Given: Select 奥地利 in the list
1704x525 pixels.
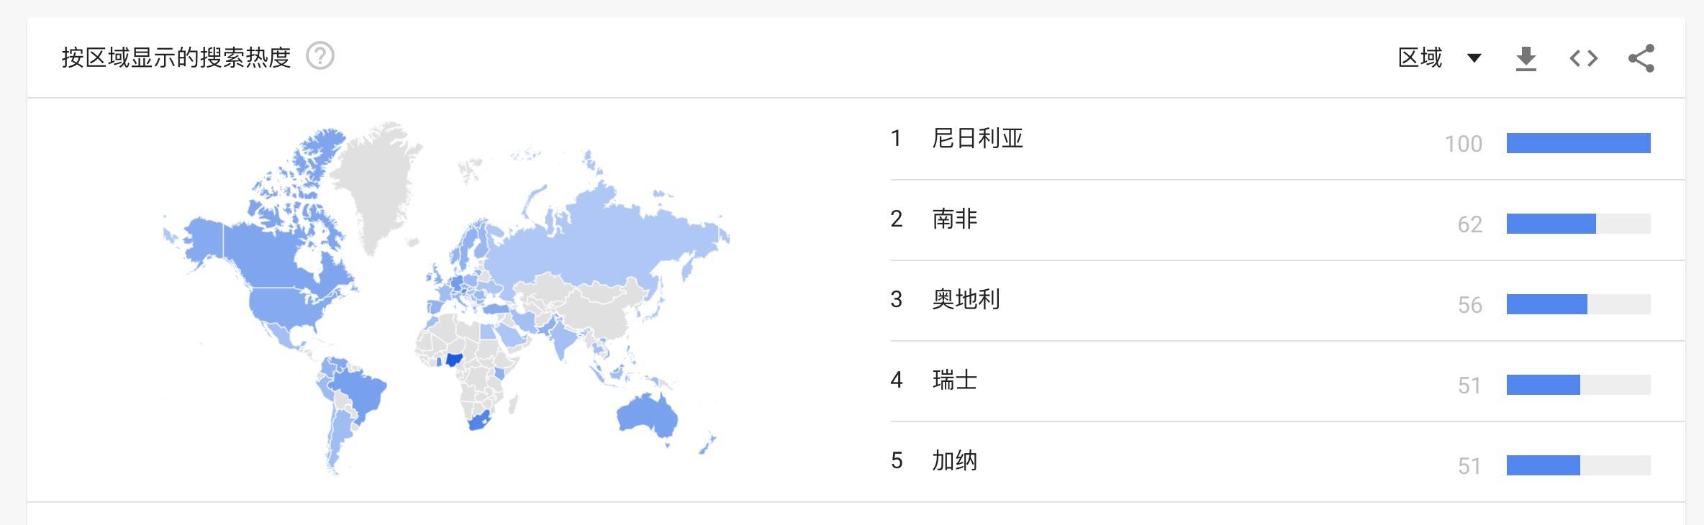Looking at the screenshot, I should pos(966,299).
